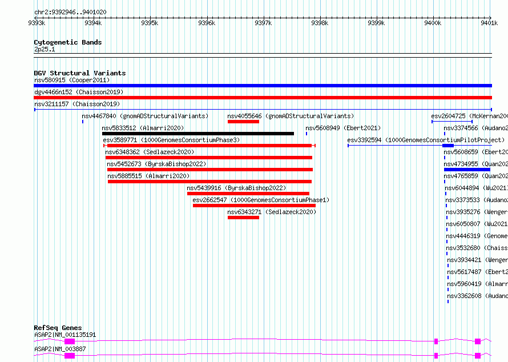The height and width of the screenshot is (362, 508).
Task: Click the blue bar under nsv4734955
Action: tap(467, 170)
